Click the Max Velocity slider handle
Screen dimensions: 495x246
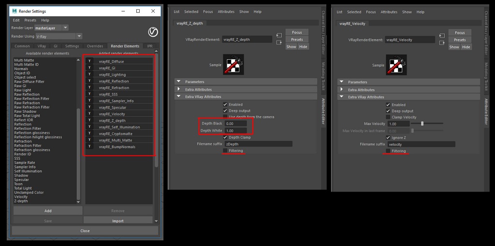point(422,123)
